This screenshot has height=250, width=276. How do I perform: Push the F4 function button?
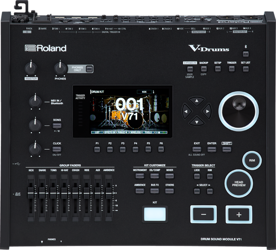tap(135, 149)
